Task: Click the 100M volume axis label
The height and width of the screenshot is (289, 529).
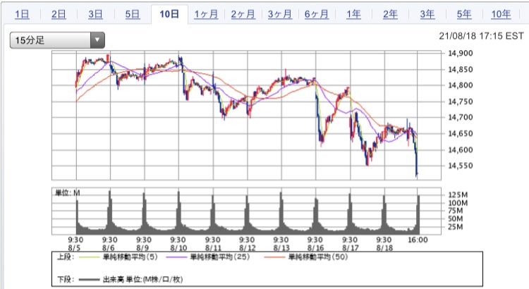Action: point(458,203)
